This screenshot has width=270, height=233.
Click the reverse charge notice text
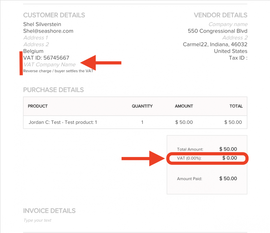(58, 71)
